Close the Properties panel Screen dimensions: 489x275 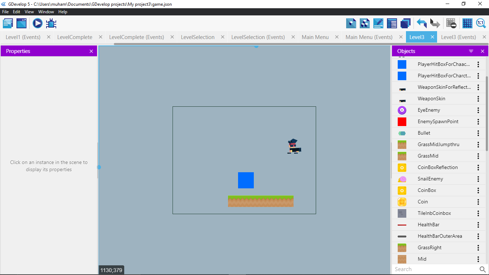coord(91,51)
